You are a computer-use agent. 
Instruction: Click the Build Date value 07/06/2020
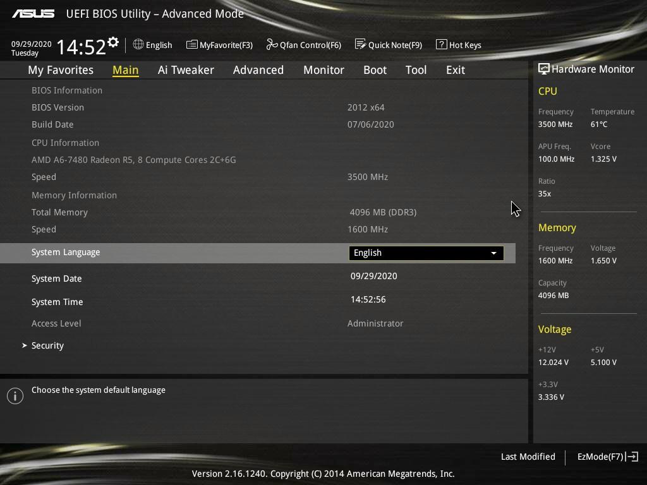[370, 124]
